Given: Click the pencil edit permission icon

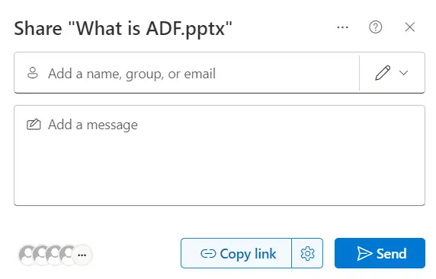Looking at the screenshot, I should 383,73.
